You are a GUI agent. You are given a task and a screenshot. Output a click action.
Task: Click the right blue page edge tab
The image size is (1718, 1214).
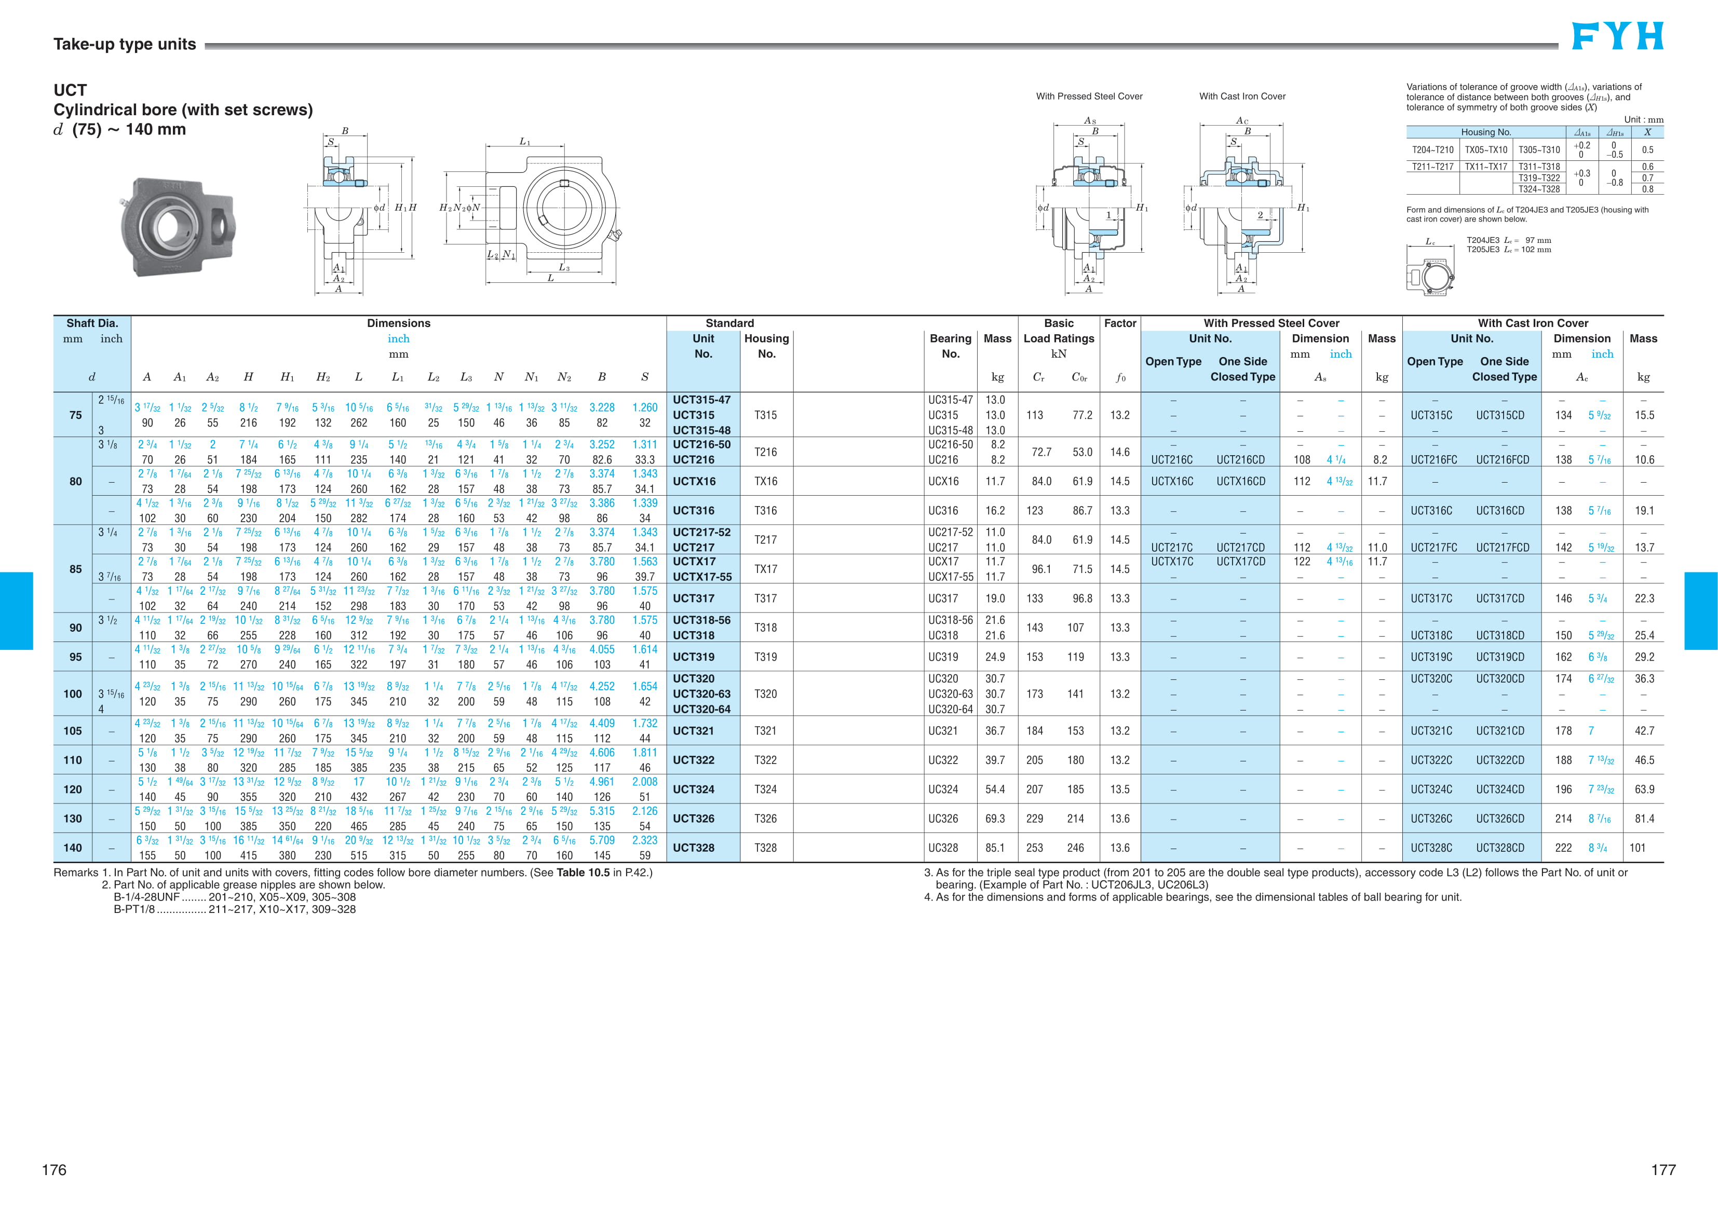[x=1701, y=611]
